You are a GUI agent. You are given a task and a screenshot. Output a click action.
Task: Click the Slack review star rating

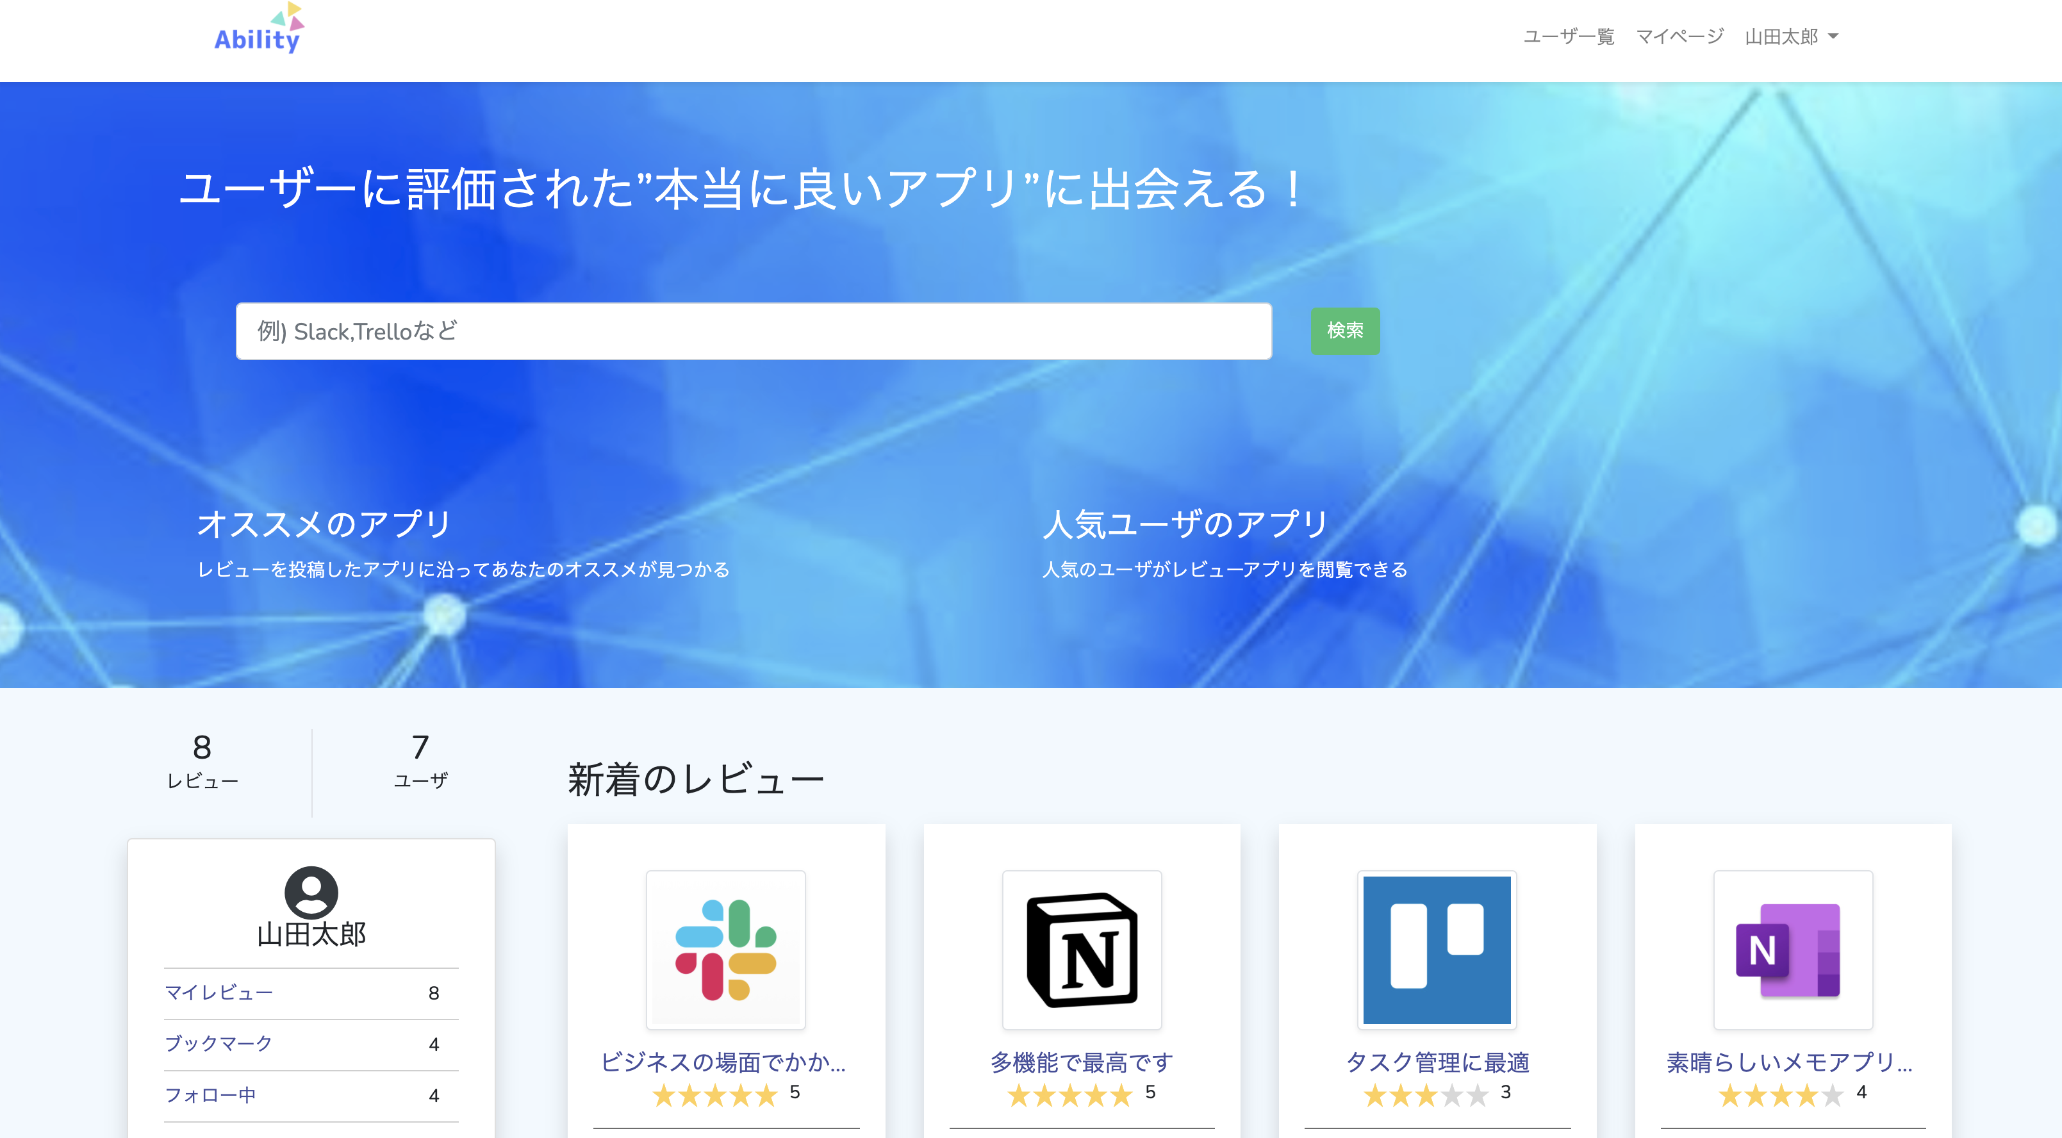coord(714,1094)
